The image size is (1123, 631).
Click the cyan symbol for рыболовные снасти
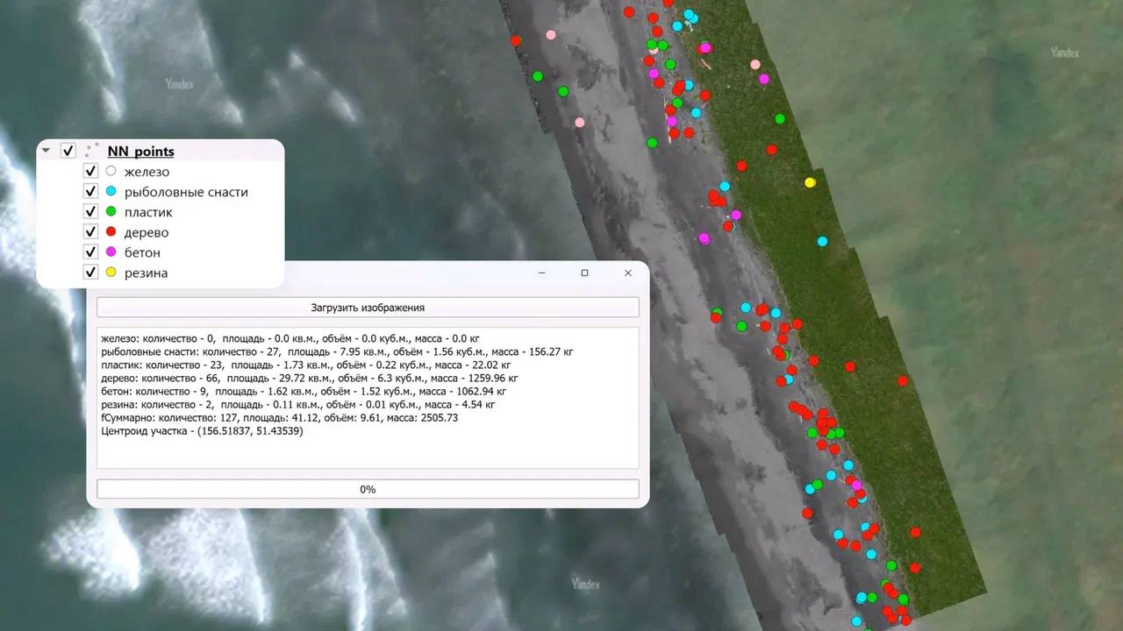(111, 192)
